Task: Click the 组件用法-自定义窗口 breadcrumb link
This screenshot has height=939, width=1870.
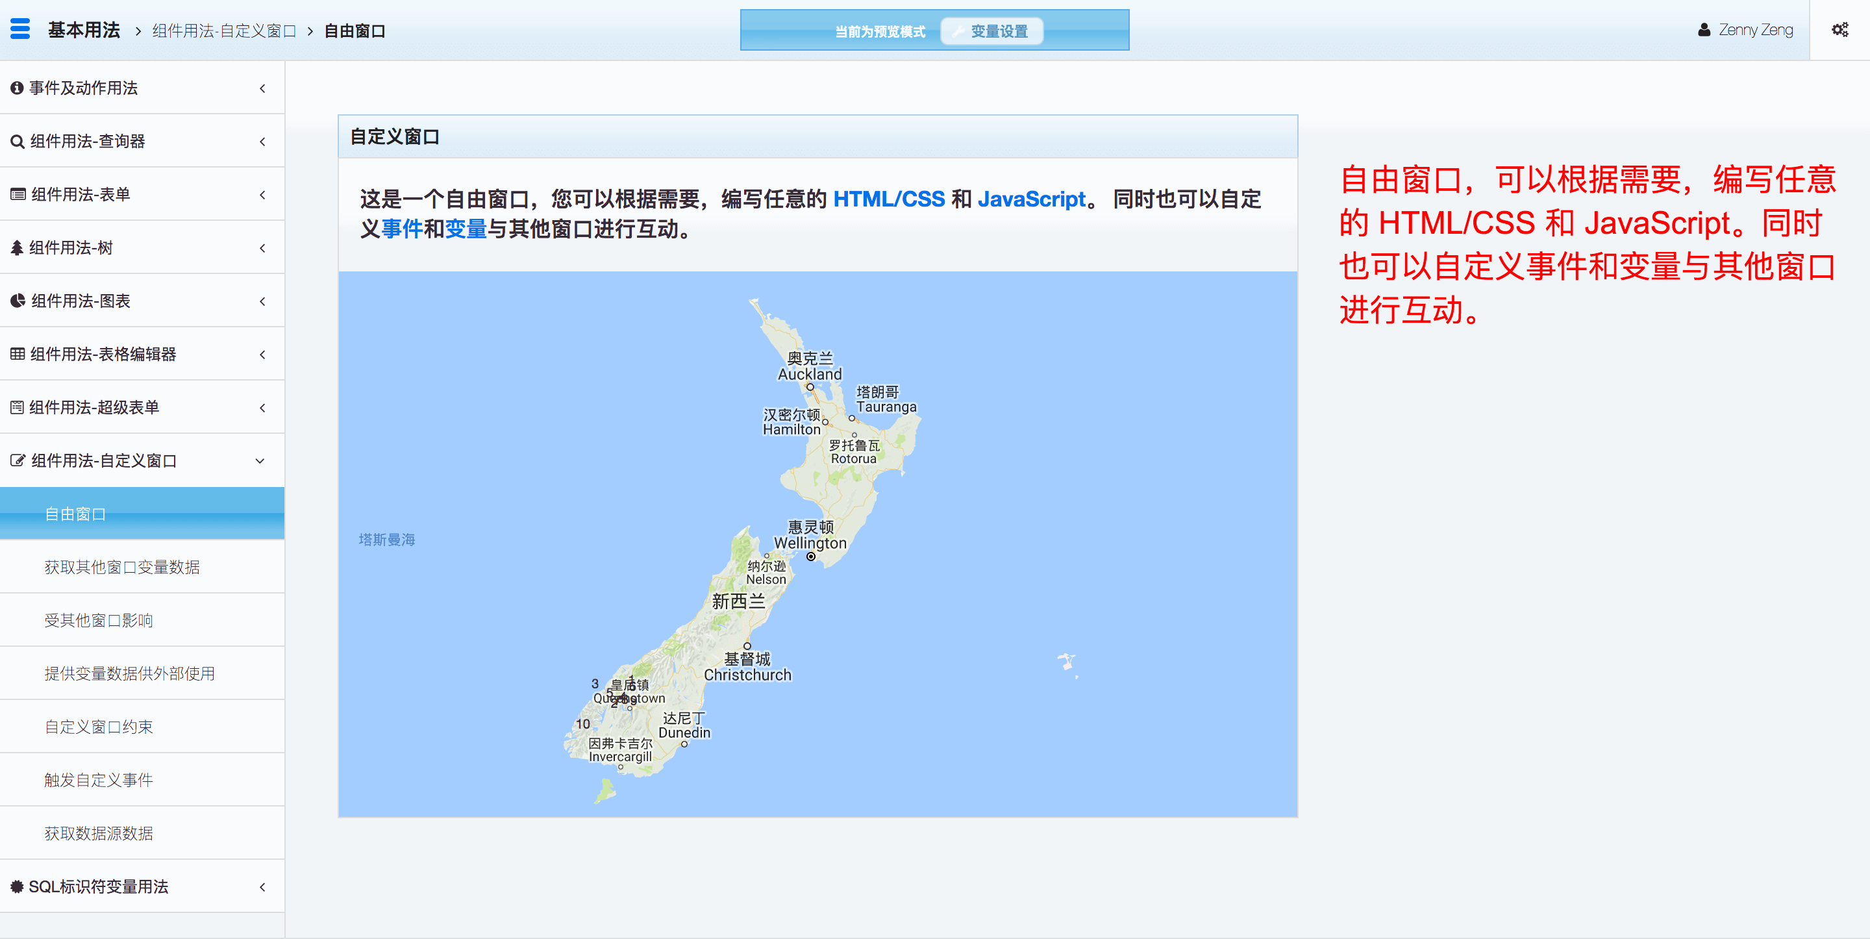Action: coord(224,31)
